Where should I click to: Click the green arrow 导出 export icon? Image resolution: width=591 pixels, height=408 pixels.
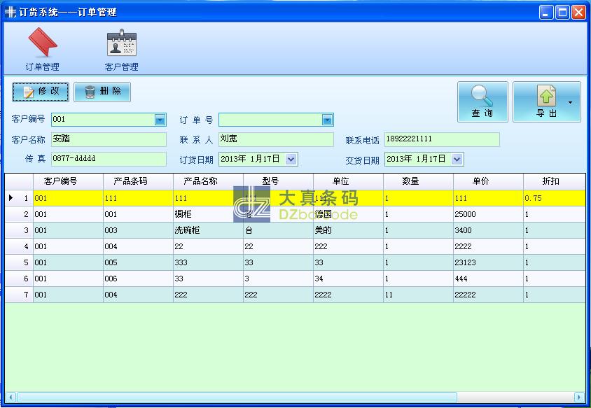pos(547,97)
